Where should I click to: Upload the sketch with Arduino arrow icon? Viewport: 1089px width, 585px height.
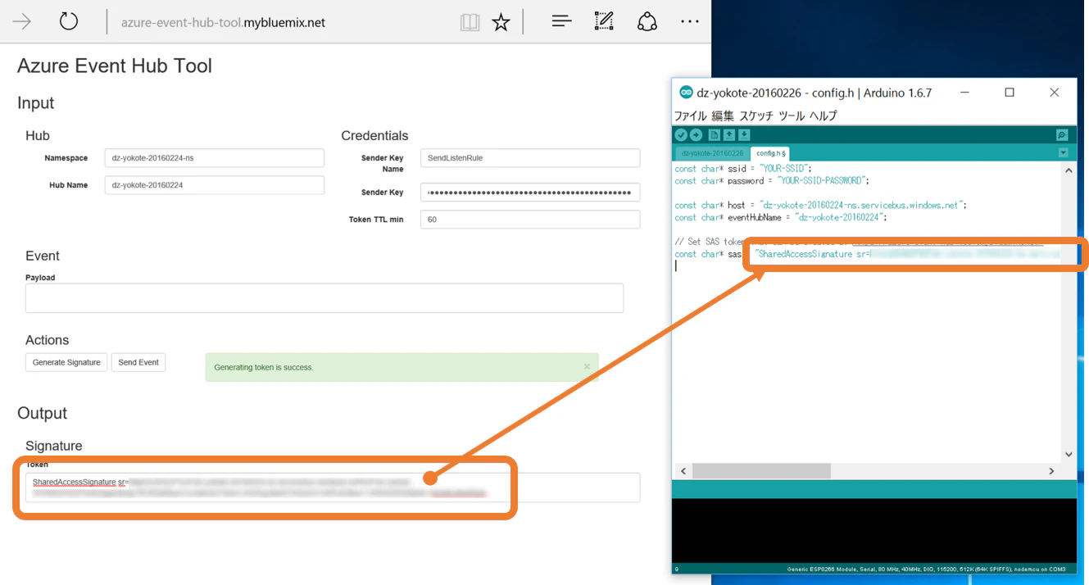coord(696,135)
